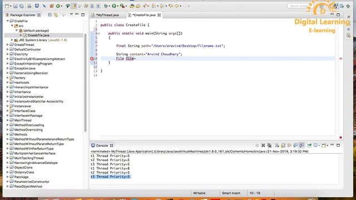Image resolution: width=356 pixels, height=200 pixels.
Task: Click the Quick Access search field
Action: [300, 6]
